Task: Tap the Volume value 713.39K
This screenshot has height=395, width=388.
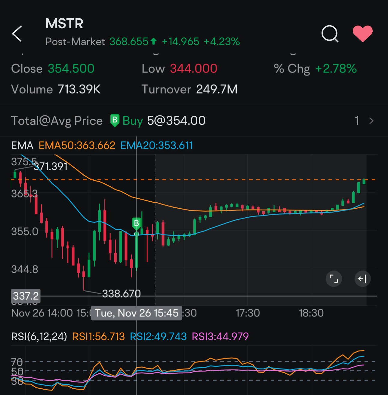Action: 79,89
